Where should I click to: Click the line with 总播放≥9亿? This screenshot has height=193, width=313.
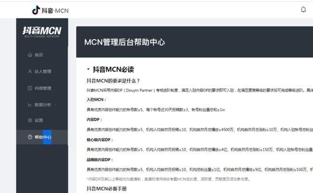[x=200, y=169]
